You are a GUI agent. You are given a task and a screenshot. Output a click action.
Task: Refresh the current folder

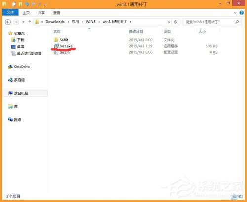[175, 22]
